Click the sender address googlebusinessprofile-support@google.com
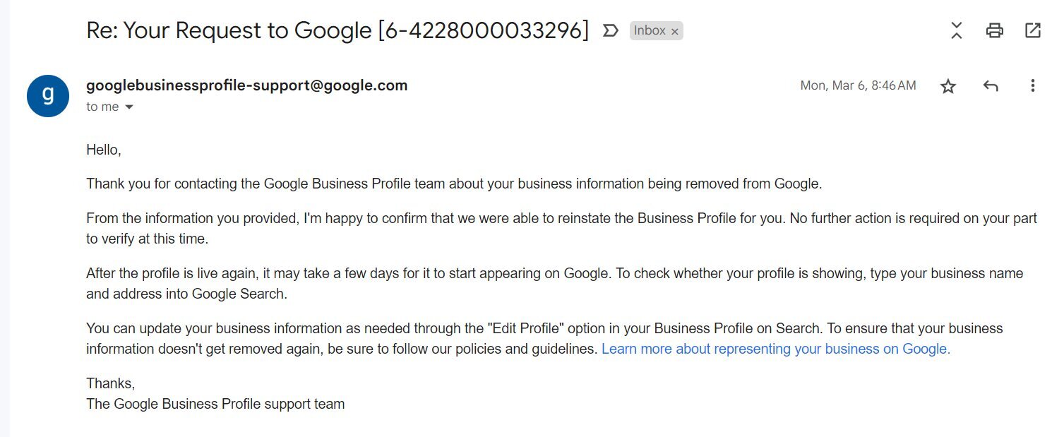 point(247,85)
